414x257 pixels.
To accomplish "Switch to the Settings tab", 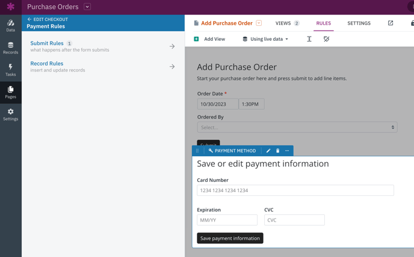I will [x=359, y=23].
